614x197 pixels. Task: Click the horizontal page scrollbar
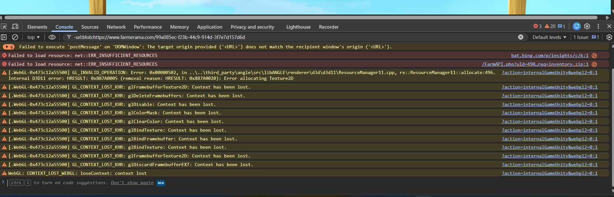300,18
